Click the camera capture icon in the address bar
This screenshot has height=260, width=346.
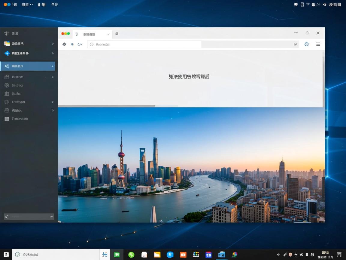pyautogui.click(x=295, y=44)
